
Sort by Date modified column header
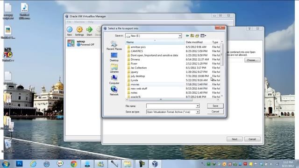(198, 42)
